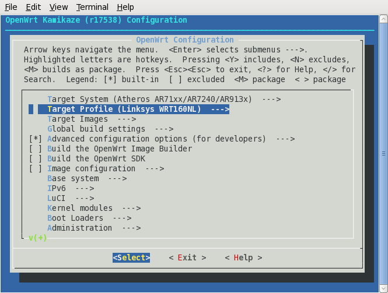This screenshot has height=293, width=388.
Task: Open Target Profile Linksys WRT160NL entry
Action: tap(134, 109)
